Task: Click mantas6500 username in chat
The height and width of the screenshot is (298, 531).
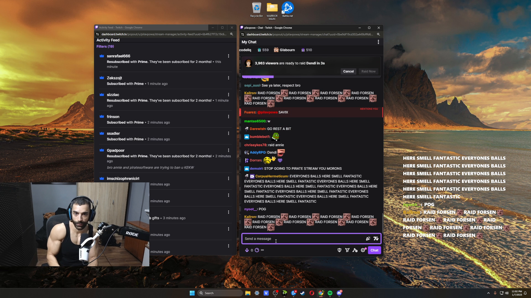Action: tap(255, 121)
